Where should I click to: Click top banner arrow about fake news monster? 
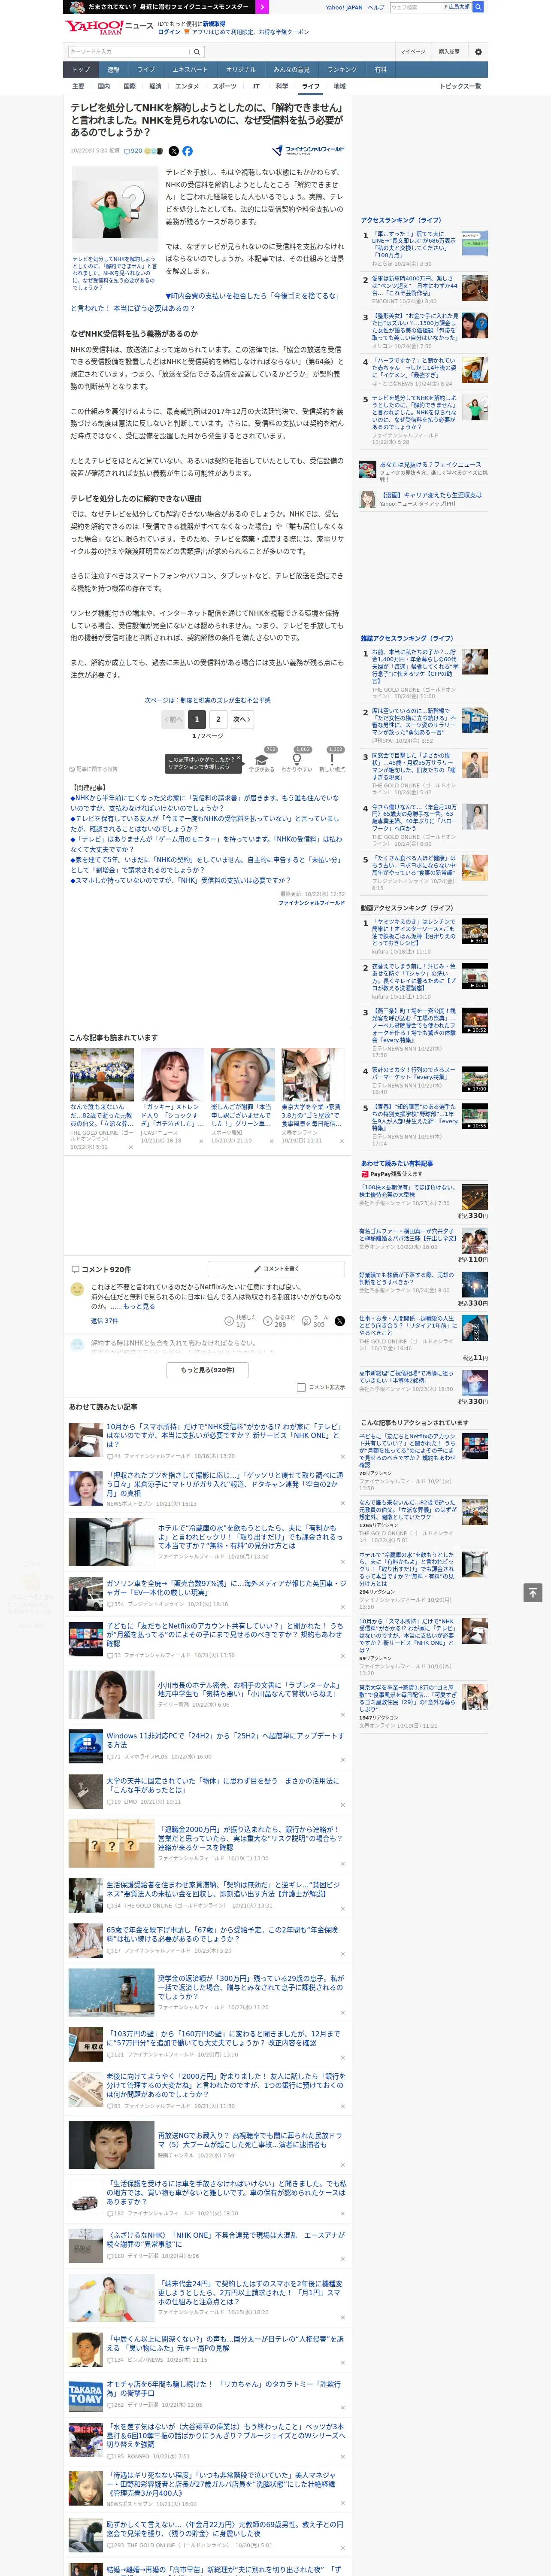pos(262,7)
